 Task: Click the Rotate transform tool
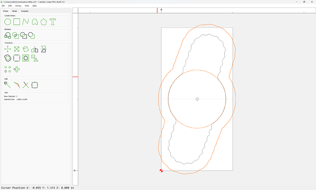coord(26,49)
